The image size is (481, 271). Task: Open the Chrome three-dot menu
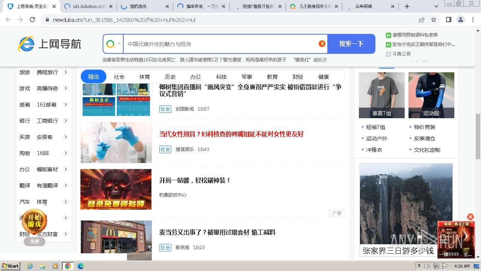[x=472, y=20]
